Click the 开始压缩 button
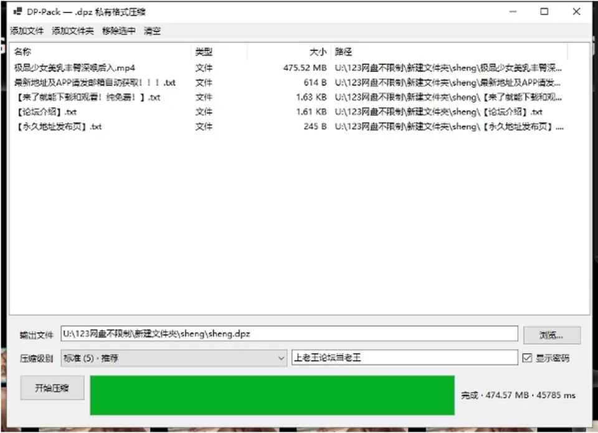 point(52,388)
